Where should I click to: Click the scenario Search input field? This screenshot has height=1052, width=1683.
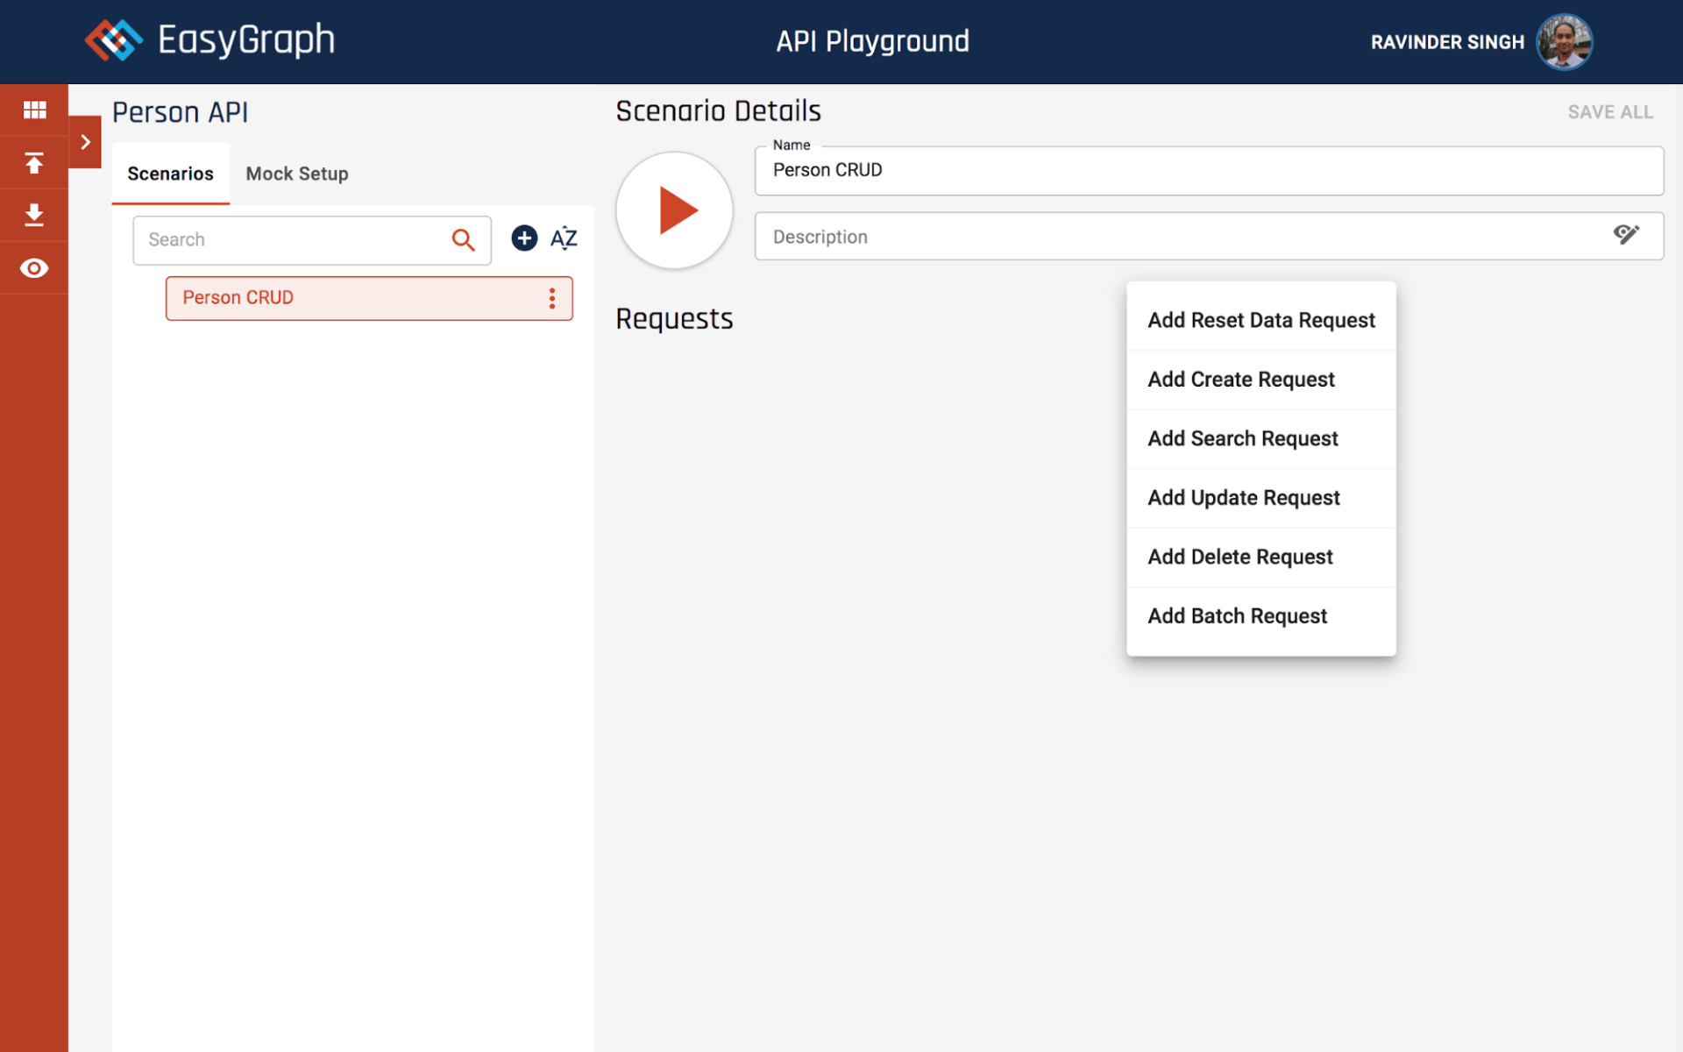coord(294,240)
